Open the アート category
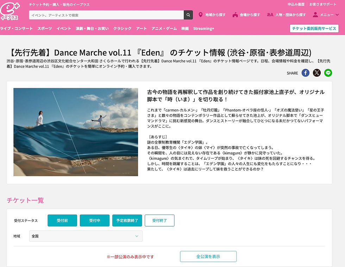345x267 pixels. (x=141, y=28)
